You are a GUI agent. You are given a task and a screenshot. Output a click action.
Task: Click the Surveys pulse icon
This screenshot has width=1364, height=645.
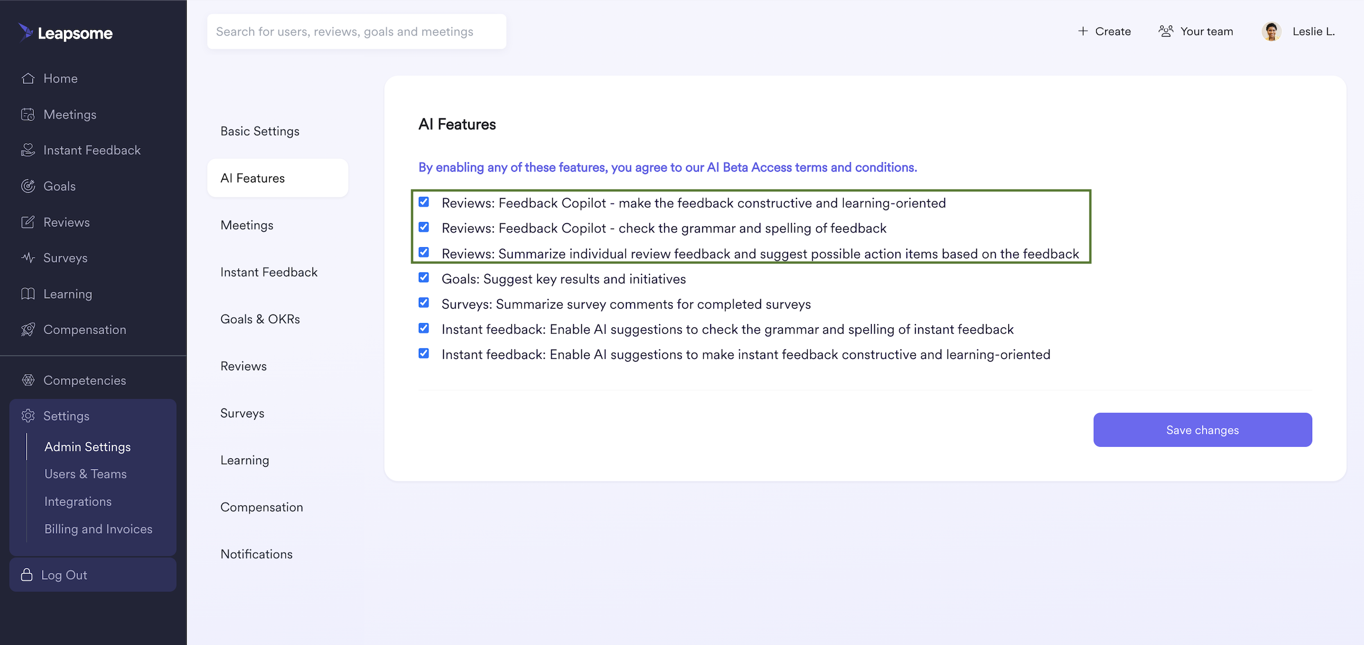pyautogui.click(x=28, y=258)
